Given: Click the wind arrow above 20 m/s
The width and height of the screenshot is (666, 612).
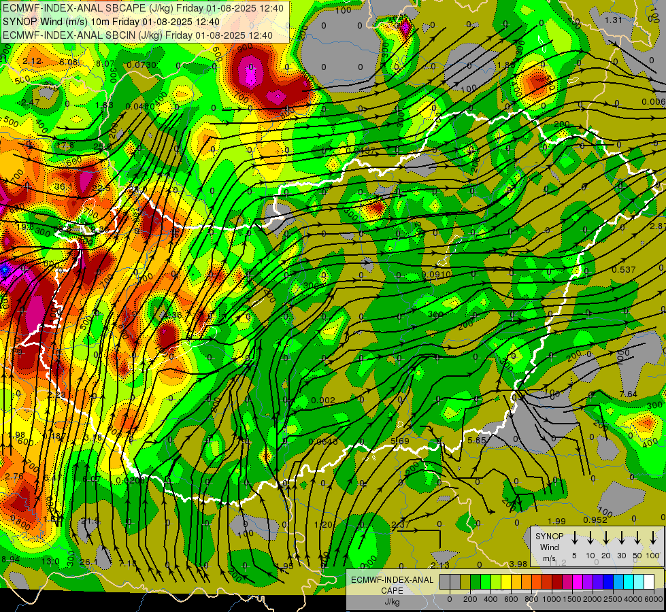Looking at the screenshot, I should 606,538.
